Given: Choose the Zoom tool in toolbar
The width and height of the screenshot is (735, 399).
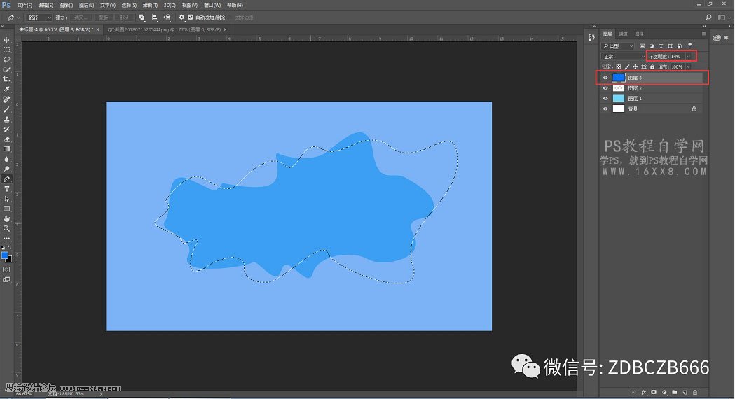Looking at the screenshot, I should [x=6, y=229].
